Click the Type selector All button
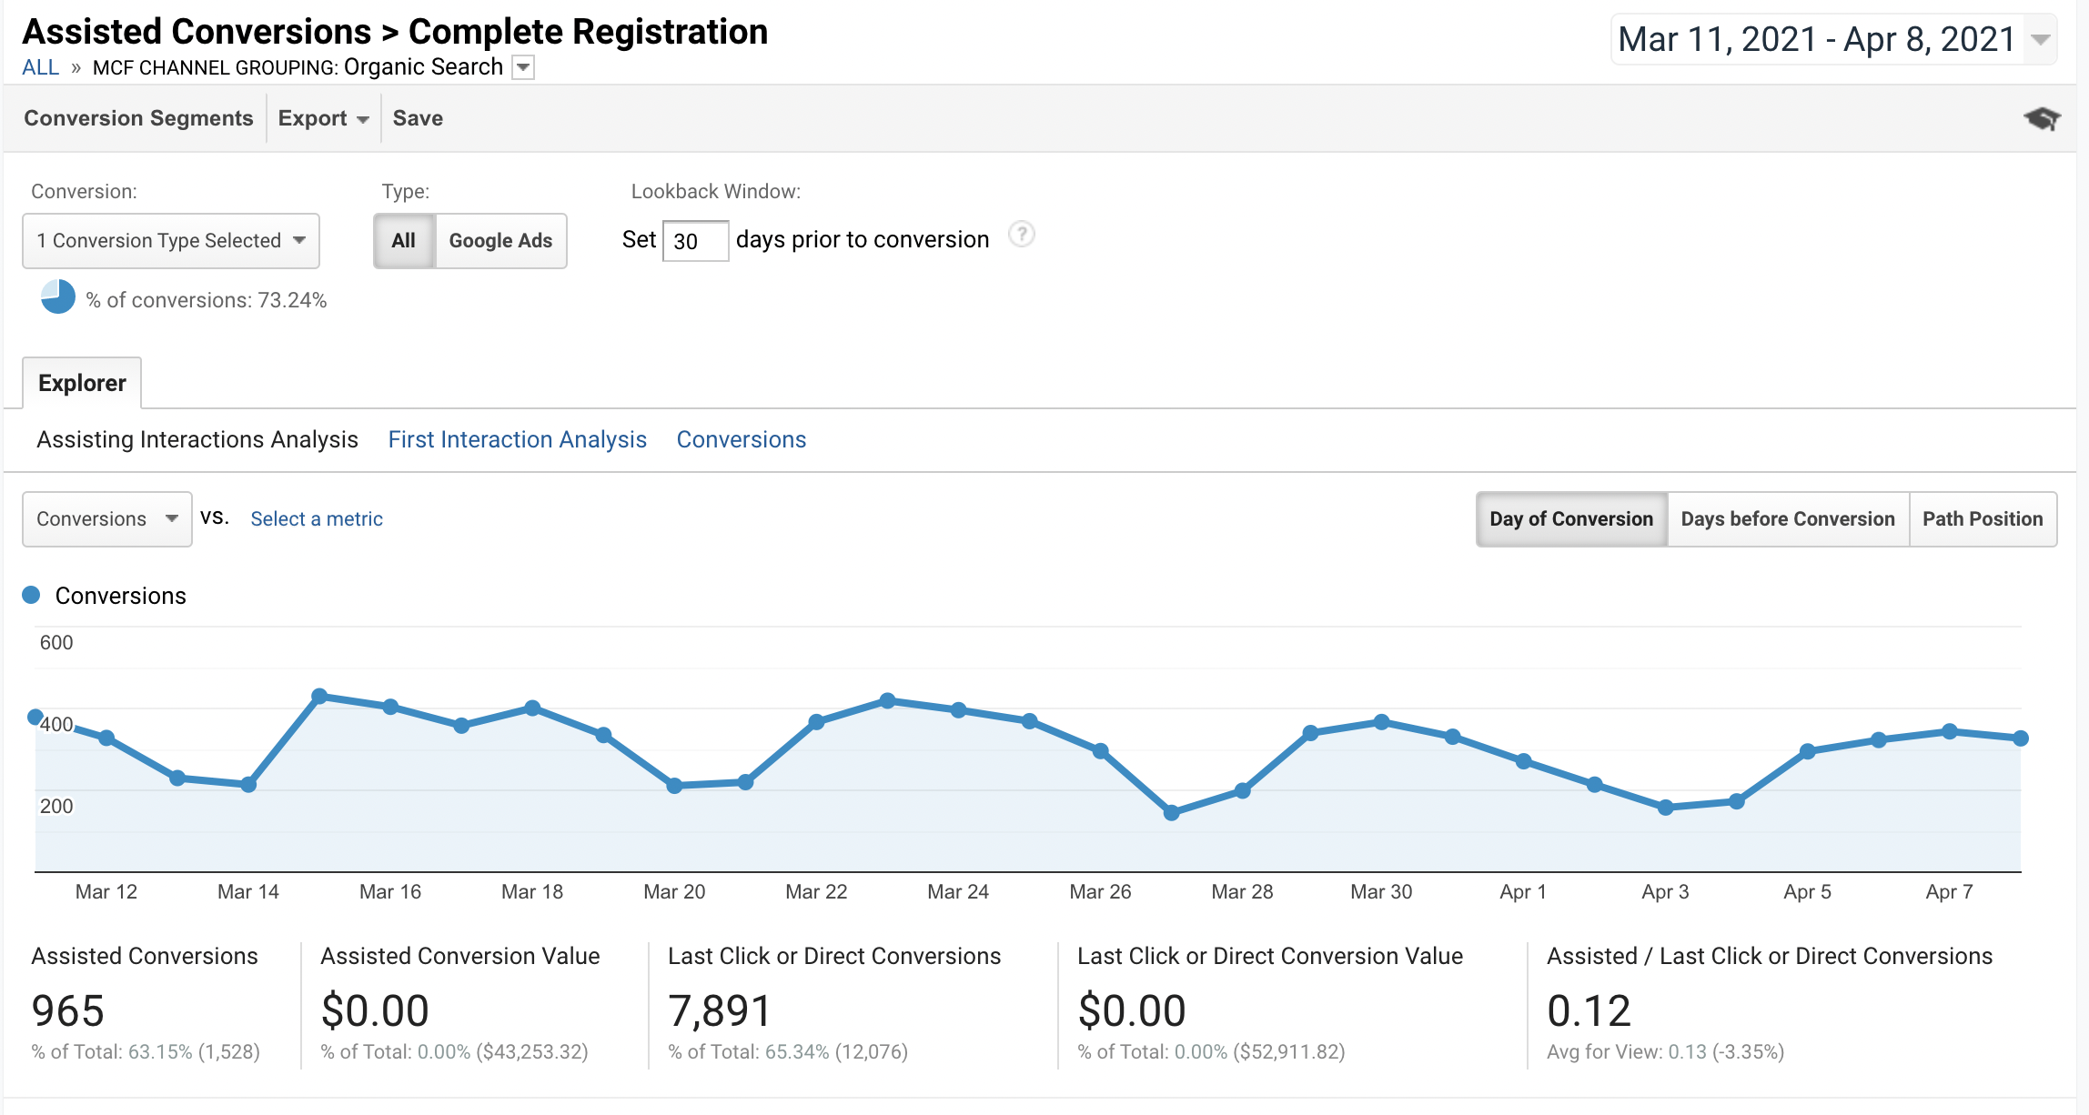Image resolution: width=2089 pixels, height=1115 pixels. [x=405, y=237]
